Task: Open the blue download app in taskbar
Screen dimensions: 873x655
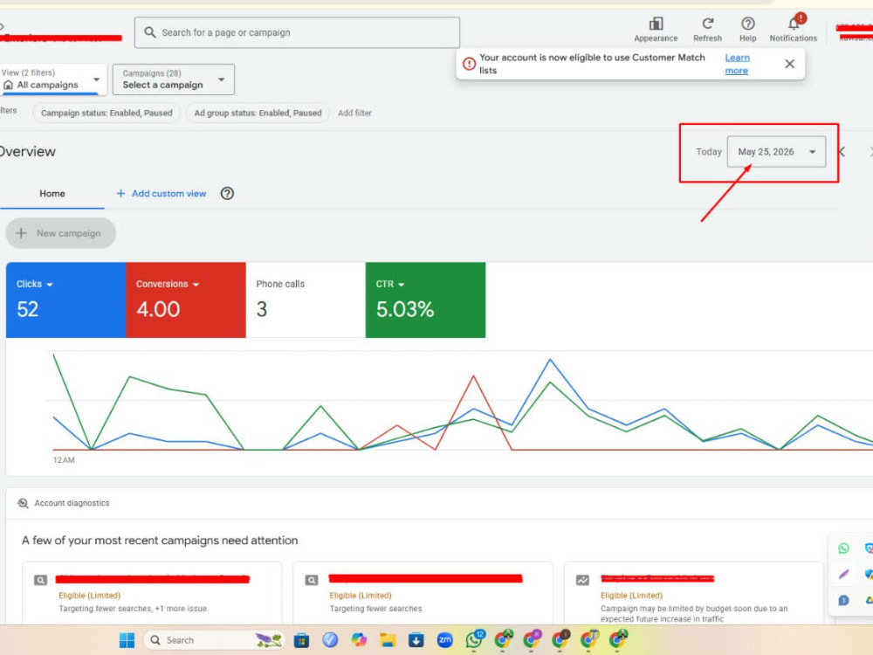Action: click(x=416, y=640)
